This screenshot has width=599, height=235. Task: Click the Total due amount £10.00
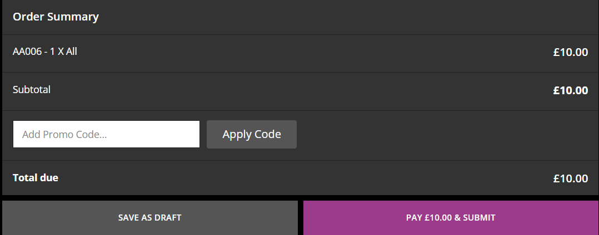point(570,178)
